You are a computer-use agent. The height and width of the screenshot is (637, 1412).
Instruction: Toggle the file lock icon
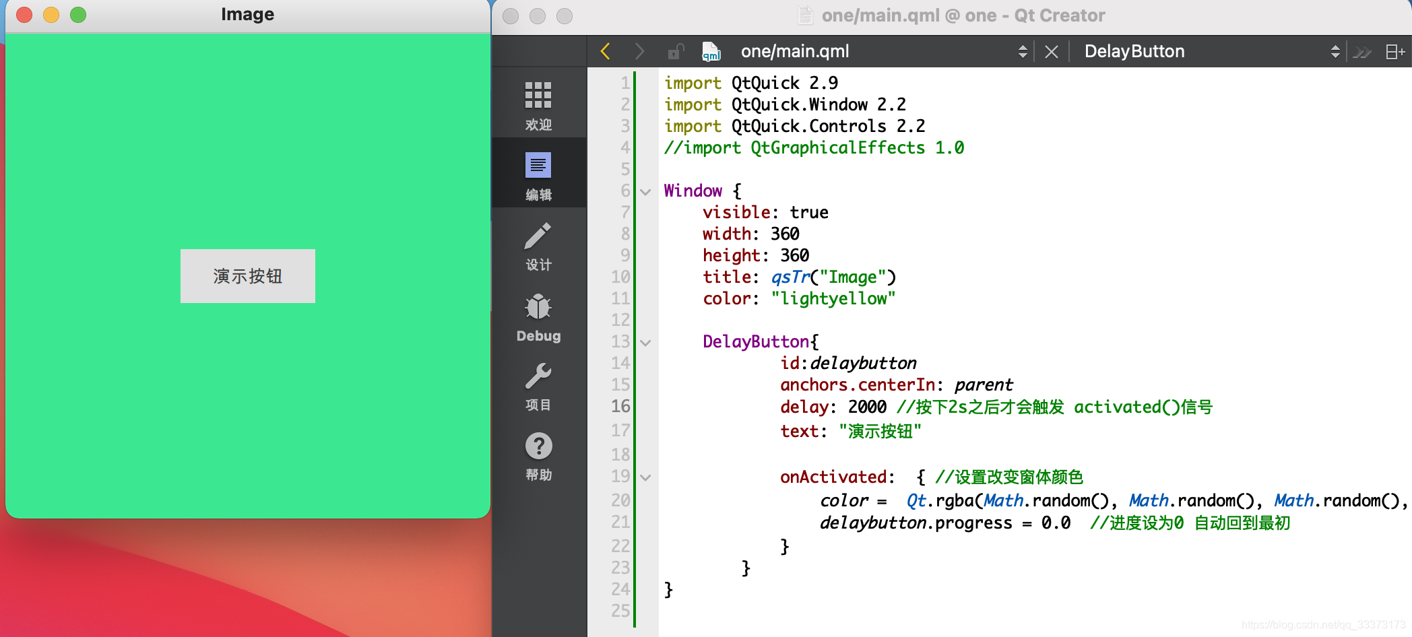(675, 51)
